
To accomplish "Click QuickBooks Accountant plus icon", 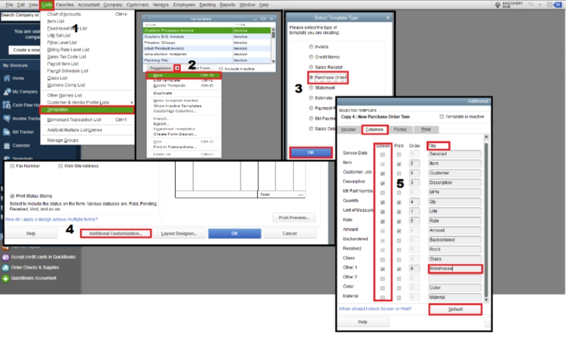I will 5,278.
